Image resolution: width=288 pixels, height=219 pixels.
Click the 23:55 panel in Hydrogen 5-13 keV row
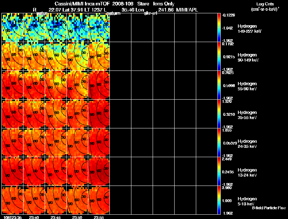(99, 200)
